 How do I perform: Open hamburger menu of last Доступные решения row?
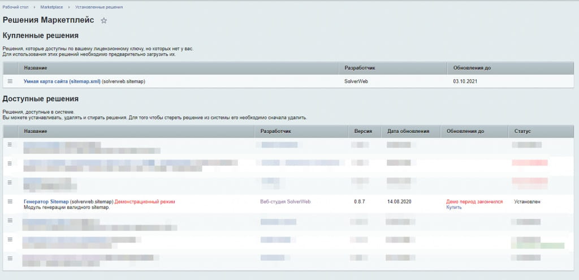point(10,258)
